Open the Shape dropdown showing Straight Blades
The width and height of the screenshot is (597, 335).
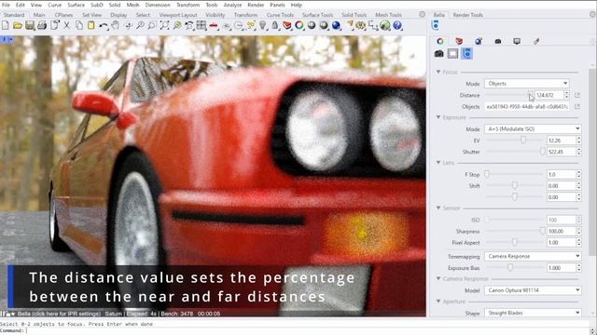(533, 313)
